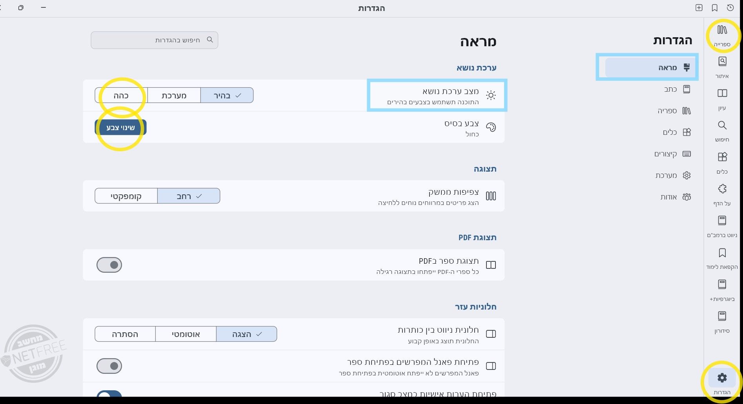Choose אוטומטי for the navigation pane
The width and height of the screenshot is (743, 404).
(186, 334)
